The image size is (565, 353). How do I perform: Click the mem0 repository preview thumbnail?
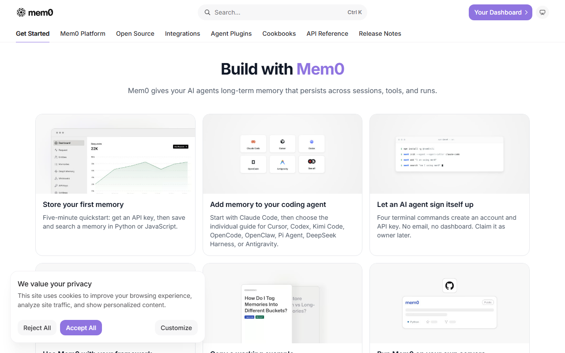(449, 312)
